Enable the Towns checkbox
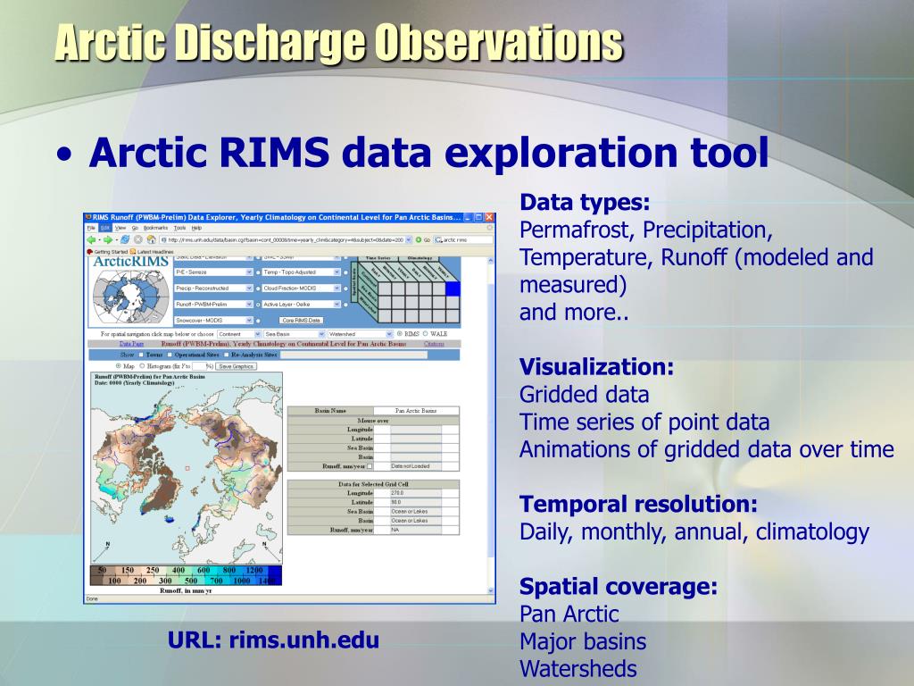 [141, 355]
